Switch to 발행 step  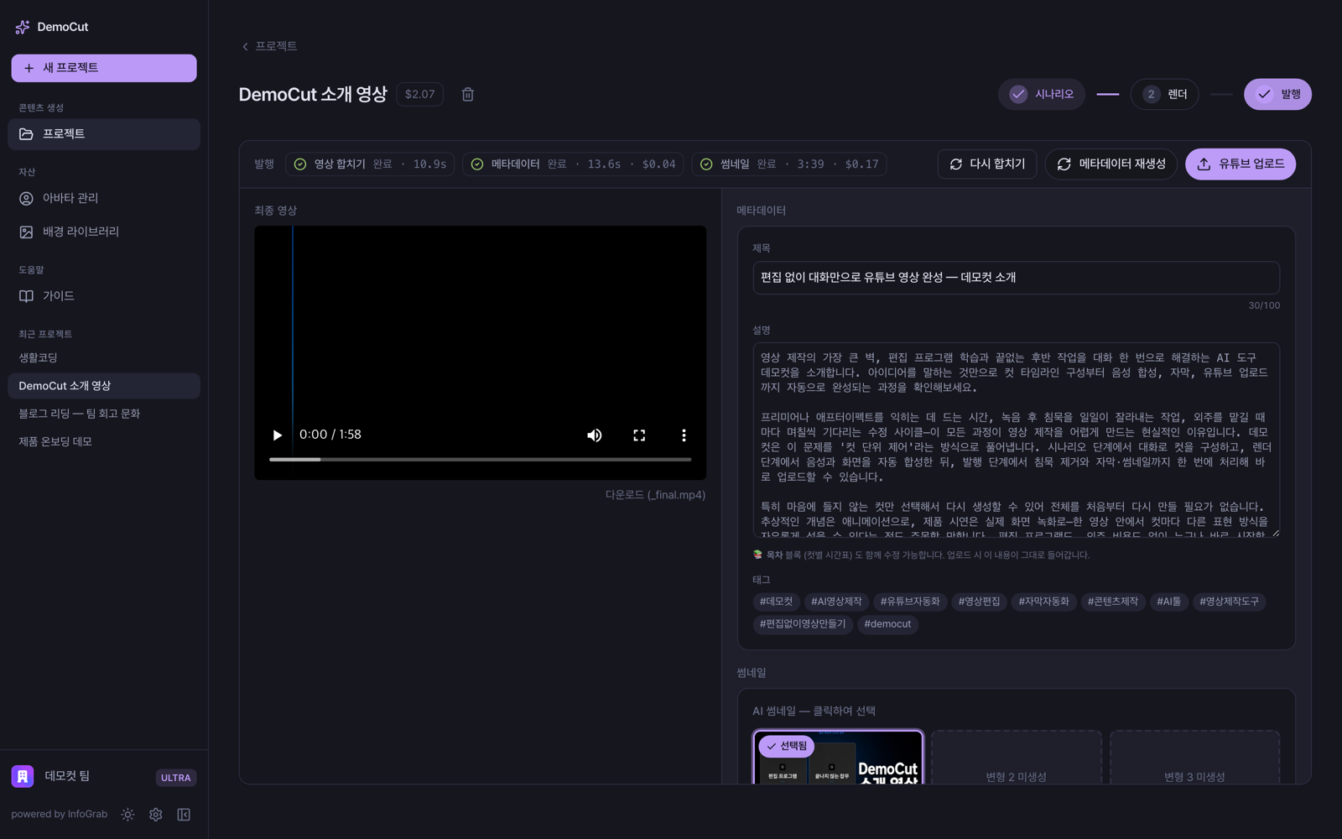click(x=1277, y=94)
